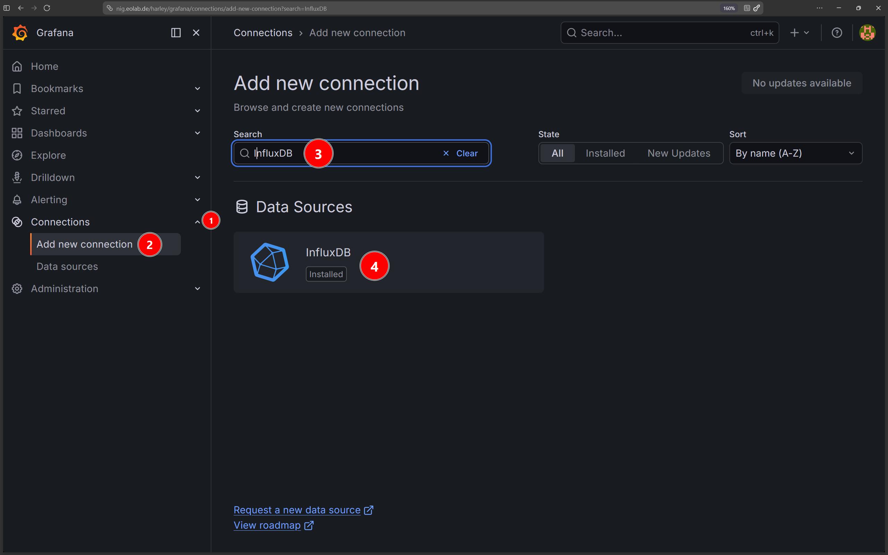Click the Grafana logo icon
888x555 pixels.
(x=20, y=33)
